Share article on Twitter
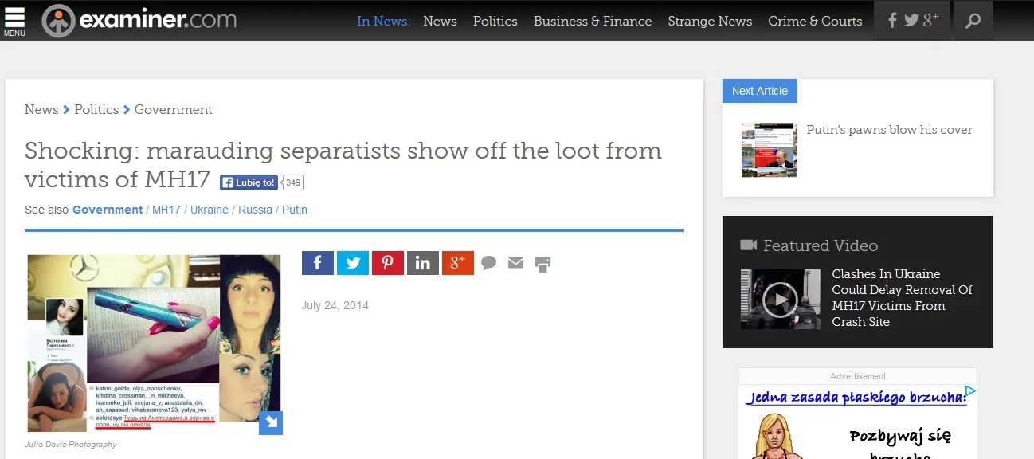Image resolution: width=1034 pixels, height=459 pixels. tap(352, 263)
